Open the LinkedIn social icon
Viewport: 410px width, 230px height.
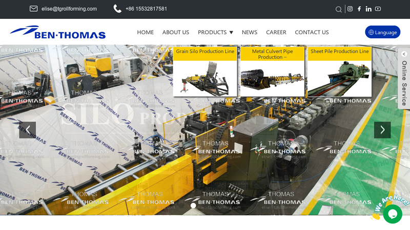pos(368,9)
